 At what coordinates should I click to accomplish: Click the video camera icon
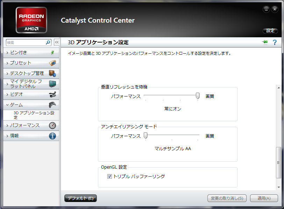[x=52, y=94]
